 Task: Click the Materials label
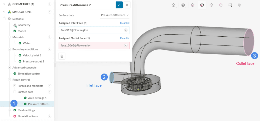[18, 37]
